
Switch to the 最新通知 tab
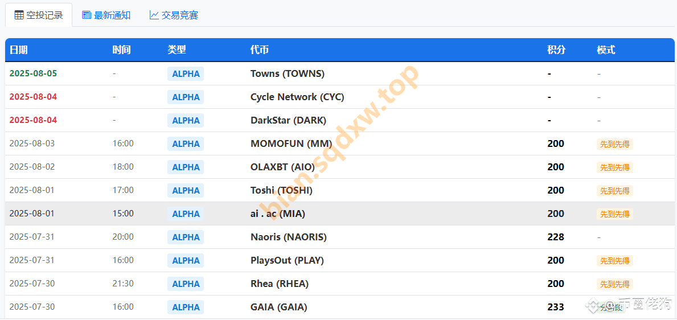tap(106, 15)
